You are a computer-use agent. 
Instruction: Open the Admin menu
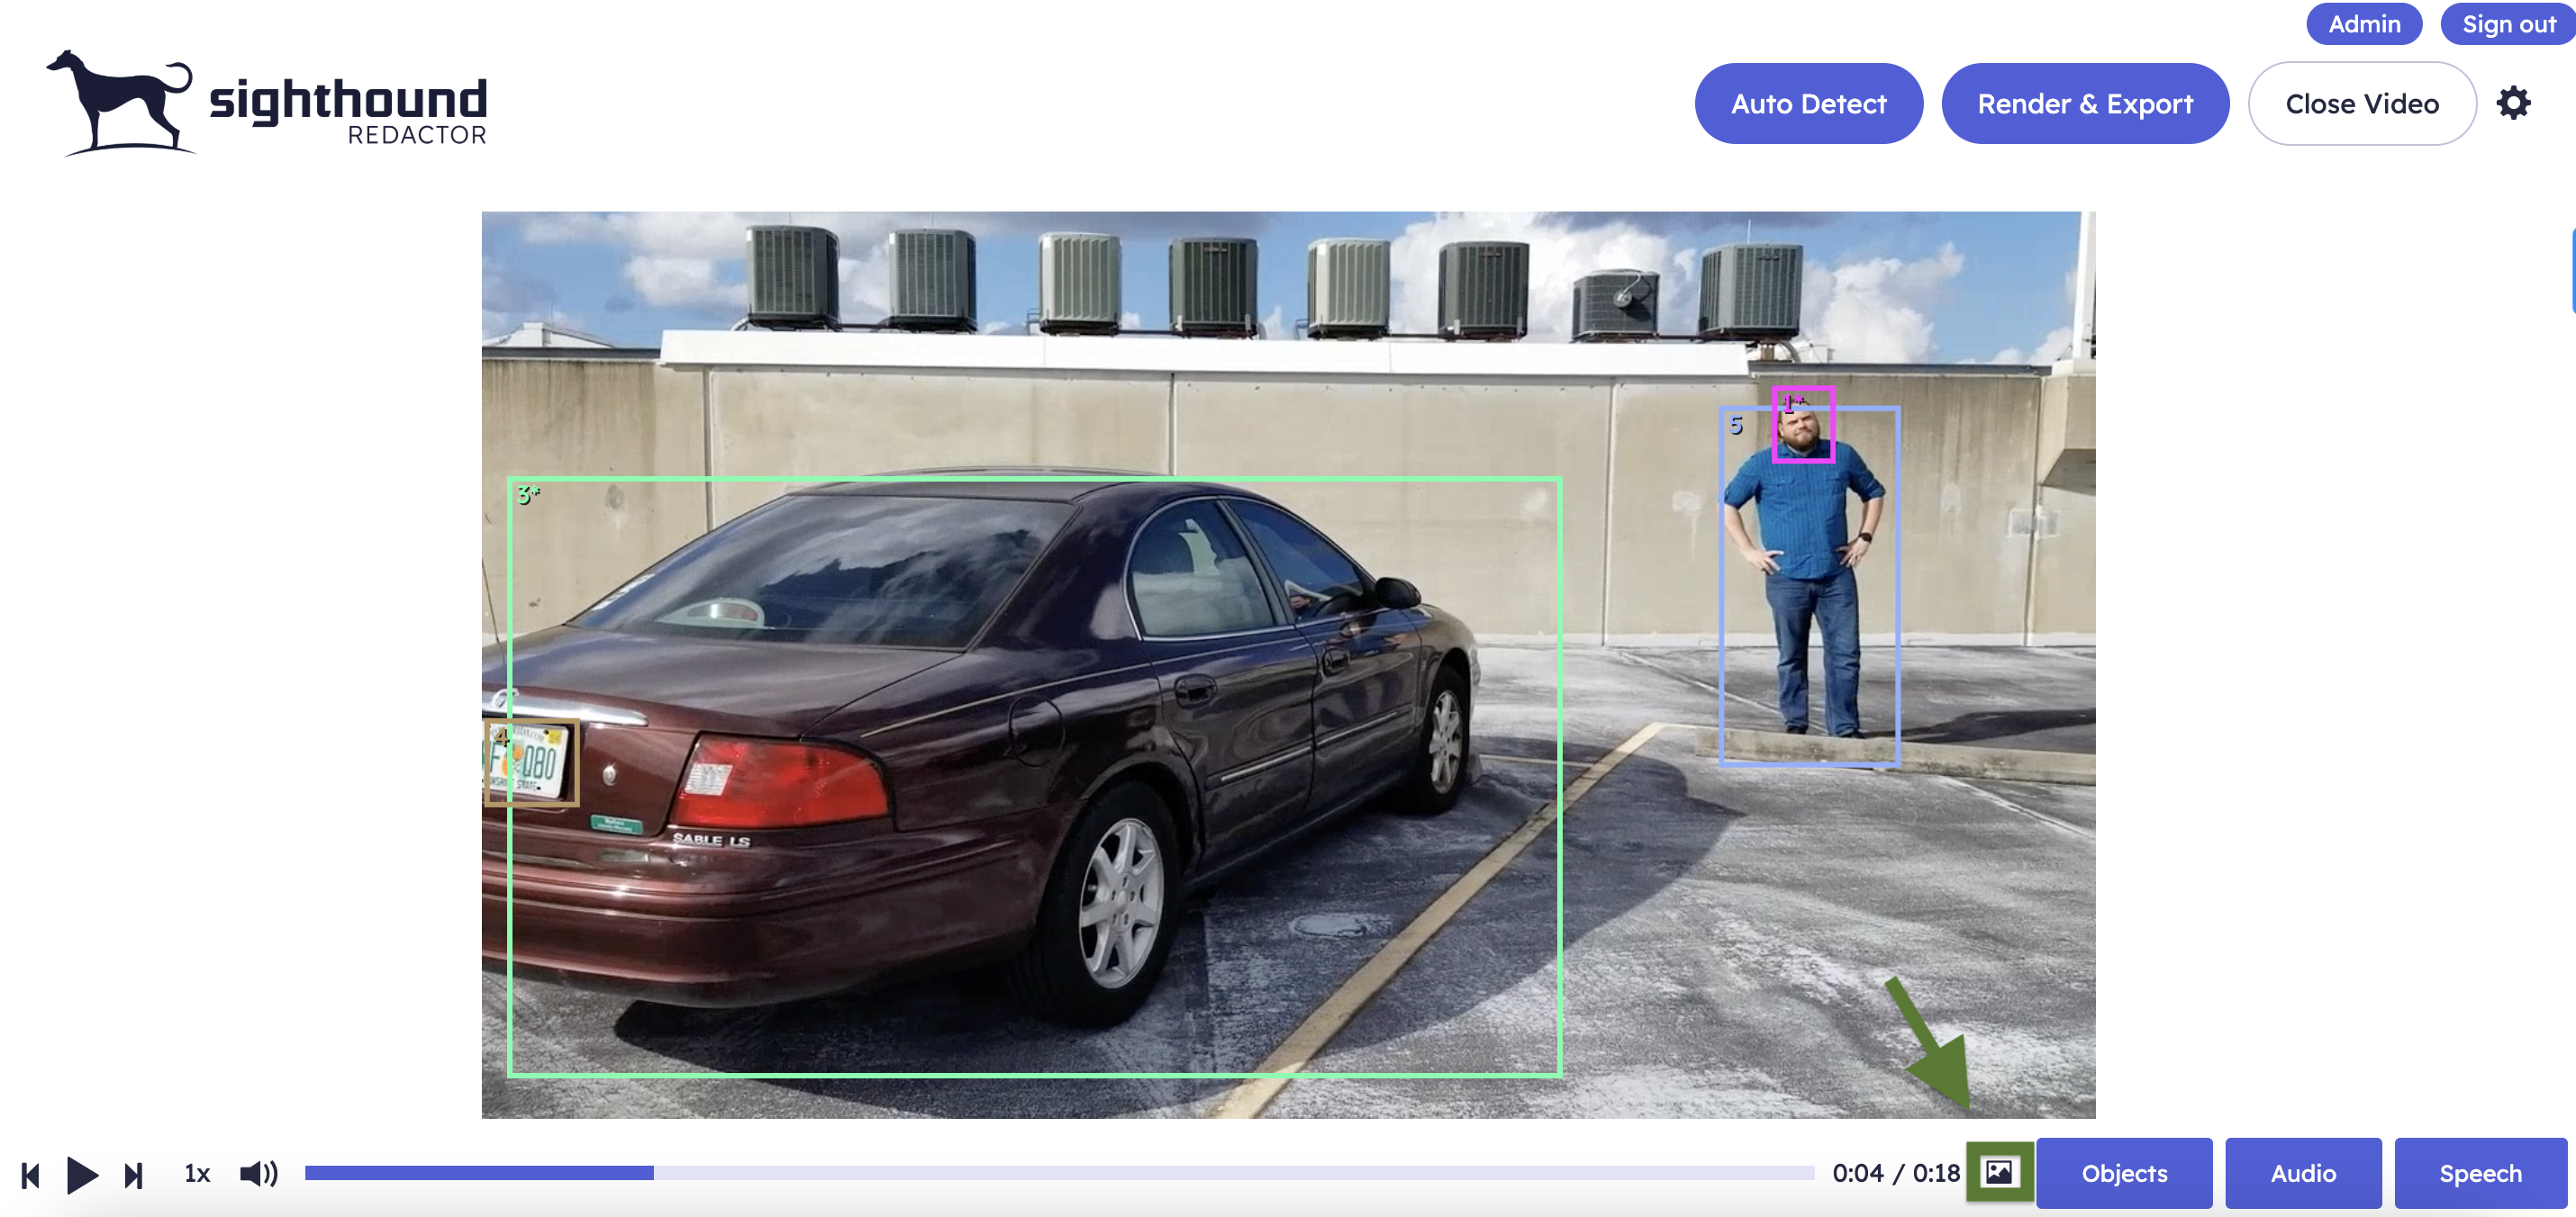tap(2363, 23)
